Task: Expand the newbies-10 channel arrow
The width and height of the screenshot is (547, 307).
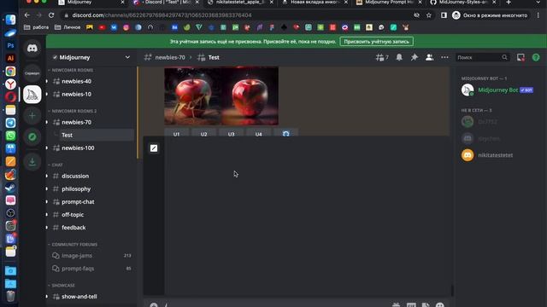Action: point(47,94)
